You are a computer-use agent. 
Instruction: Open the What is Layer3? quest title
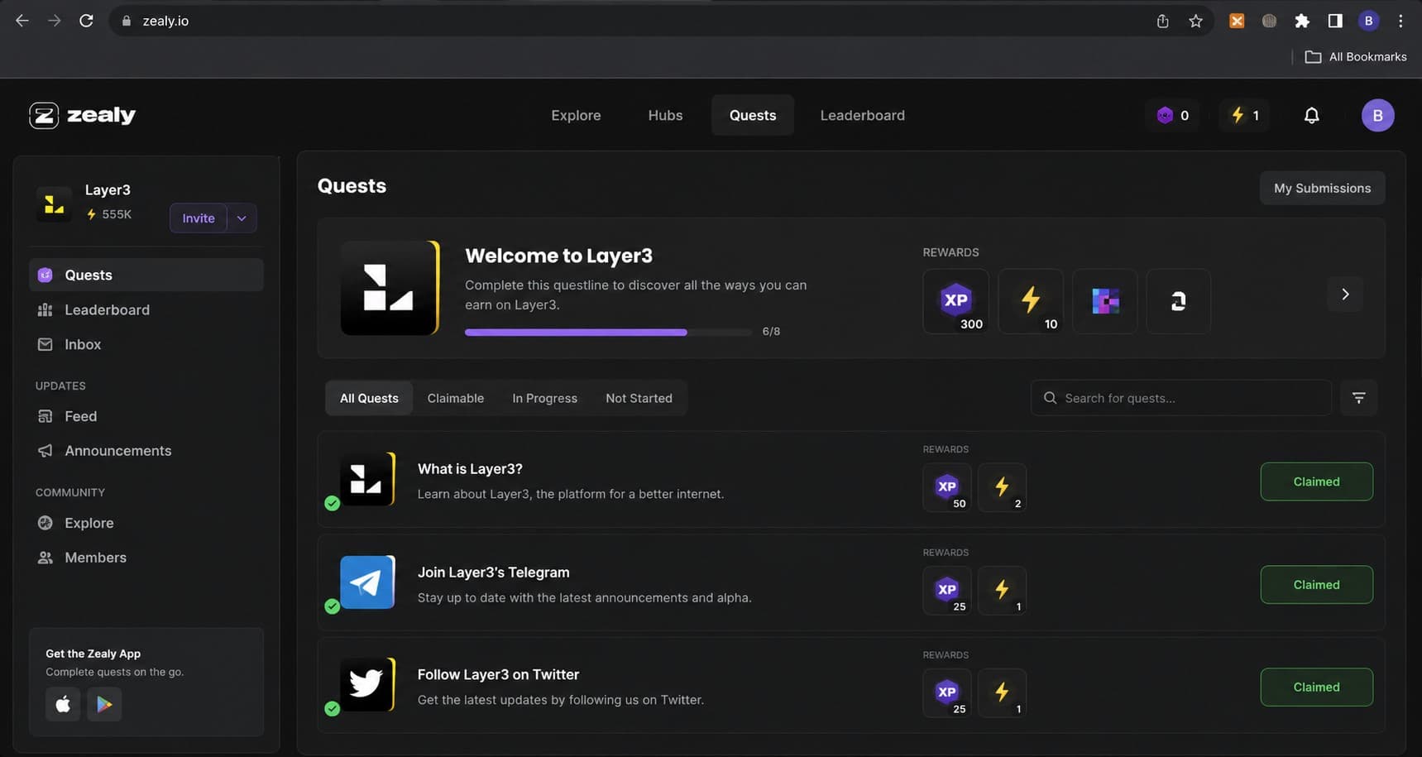point(470,469)
